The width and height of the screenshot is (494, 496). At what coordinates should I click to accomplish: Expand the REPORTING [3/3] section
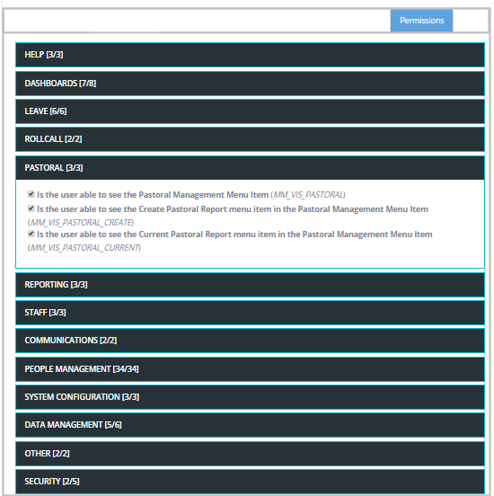(x=250, y=285)
